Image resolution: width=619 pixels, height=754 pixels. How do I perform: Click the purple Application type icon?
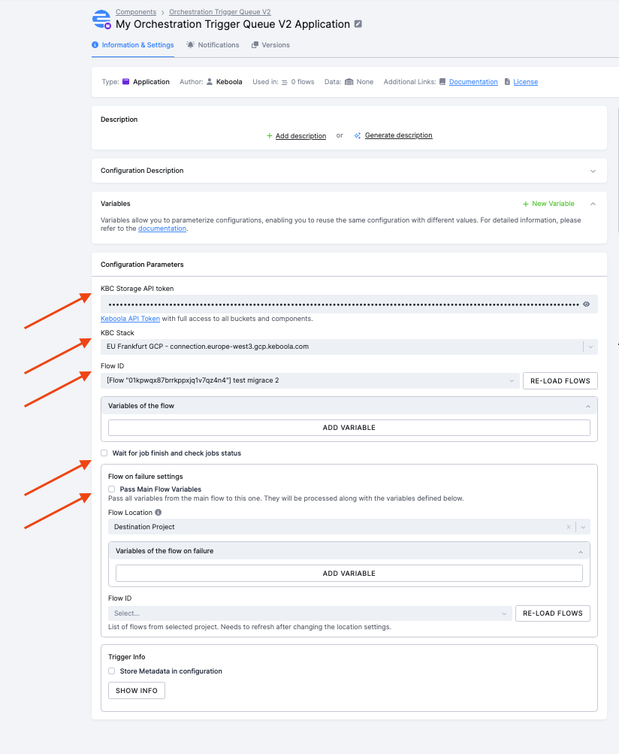click(x=126, y=82)
